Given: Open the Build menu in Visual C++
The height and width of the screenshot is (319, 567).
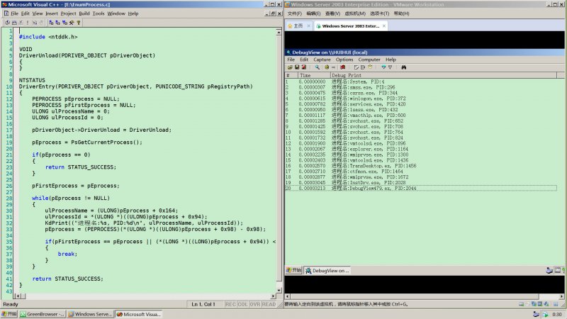Looking at the screenshot, I should pyautogui.click(x=84, y=13).
